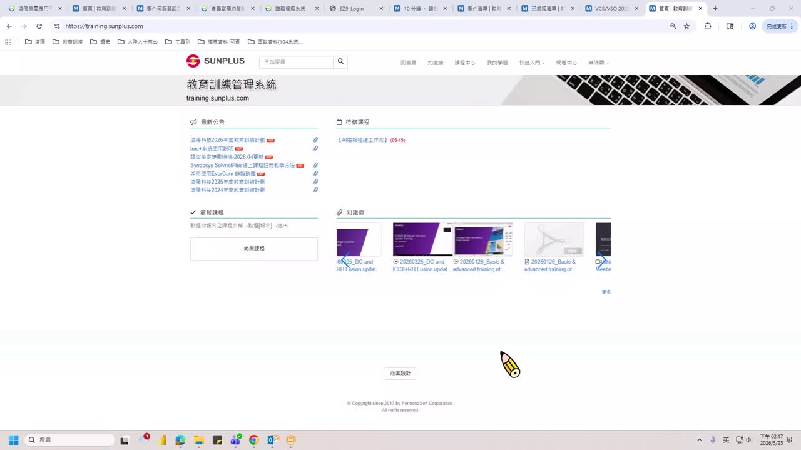801x450 pixels.
Task: Open the 大陸人士來台 bookmark folder
Action: click(138, 42)
